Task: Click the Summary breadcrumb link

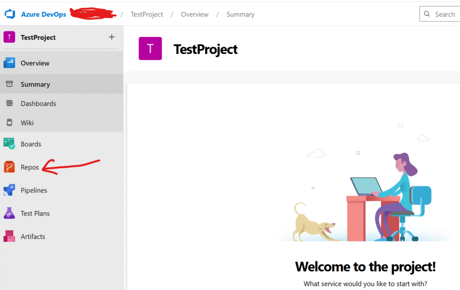Action: coord(240,14)
